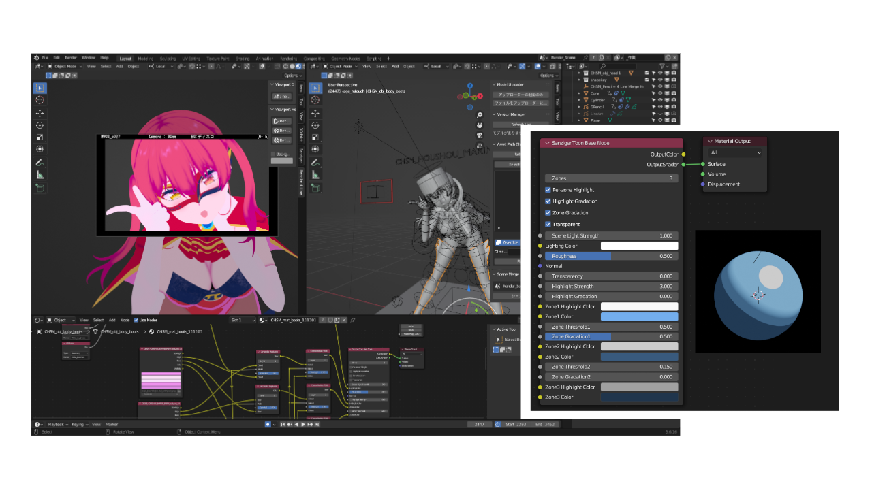Select the Measure tool in right viewport
This screenshot has height=490, width=872.
pyautogui.click(x=315, y=175)
